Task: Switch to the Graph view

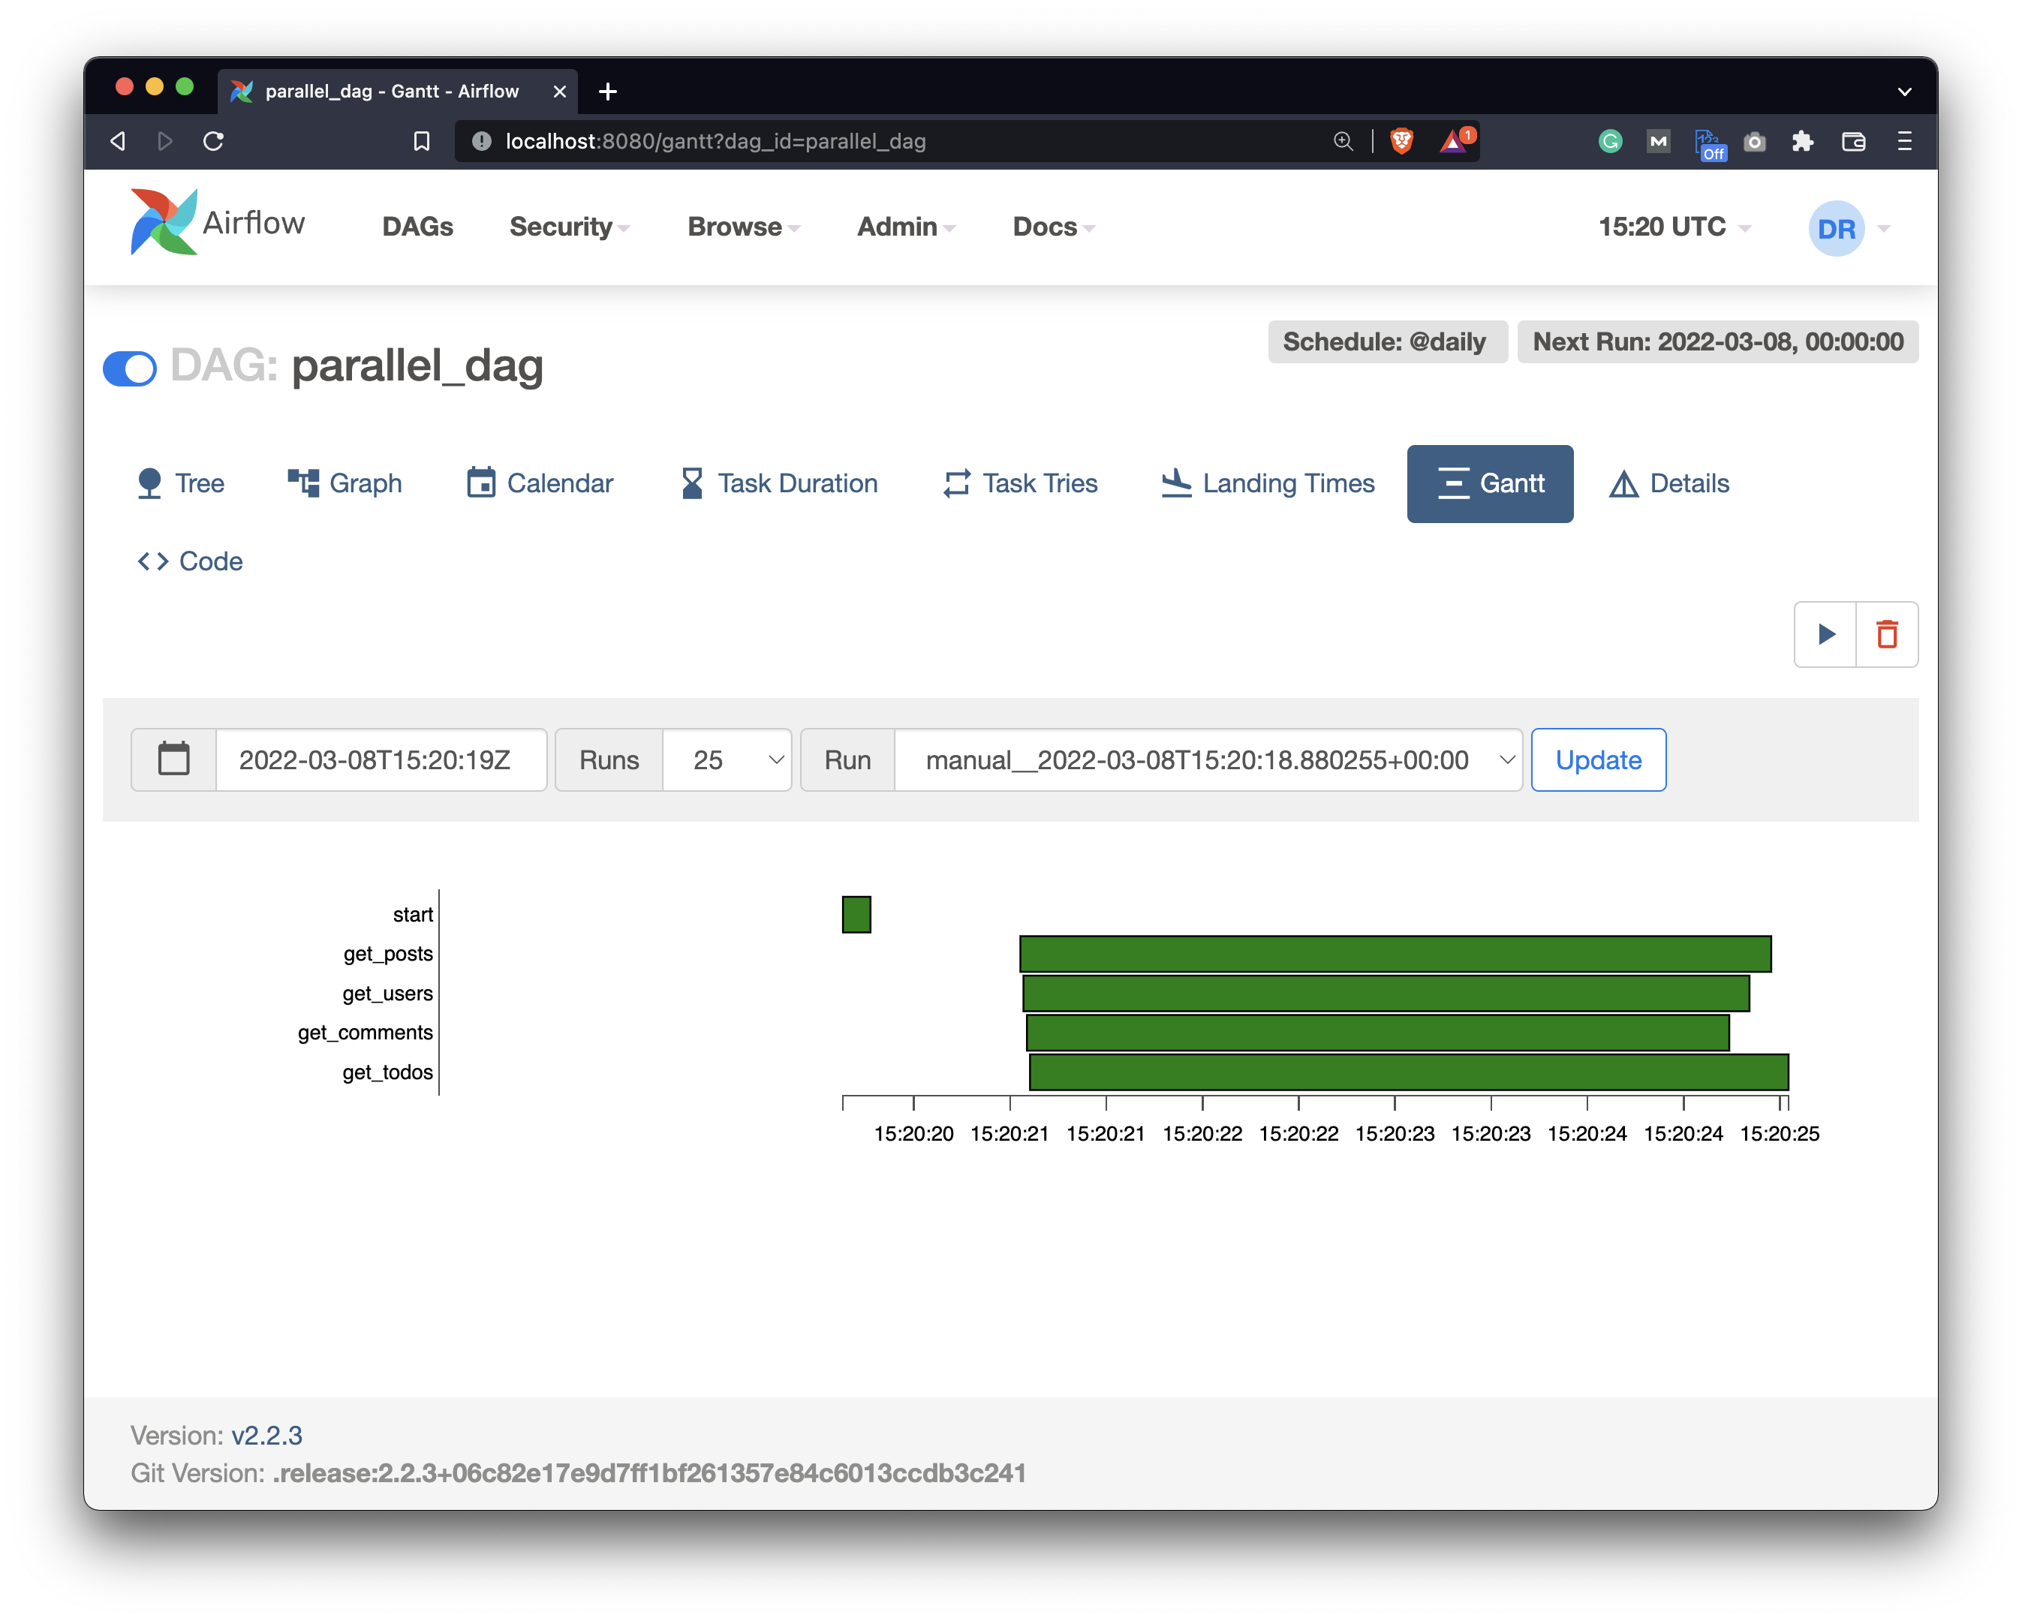Action: [345, 484]
